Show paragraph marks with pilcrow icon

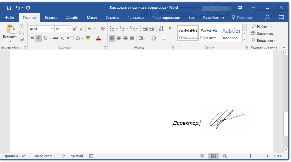pos(170,29)
